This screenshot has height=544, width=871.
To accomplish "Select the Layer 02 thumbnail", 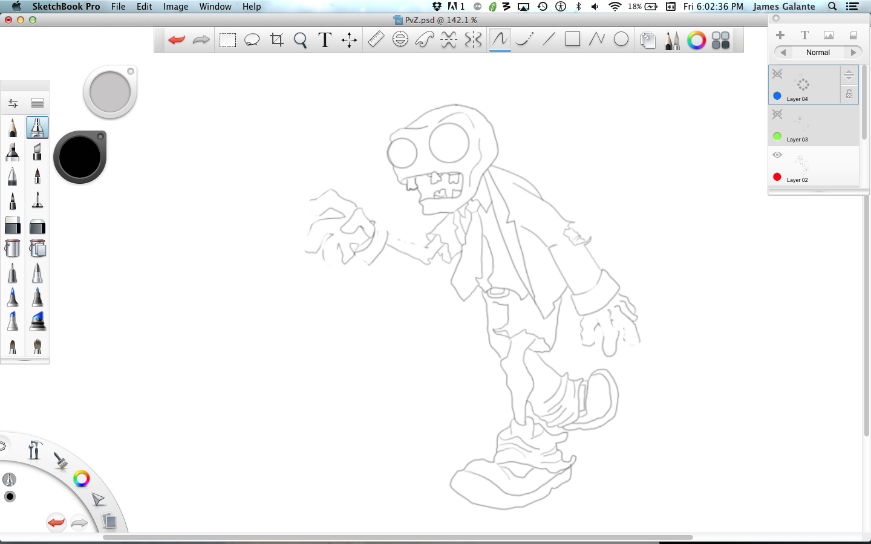I will click(x=801, y=164).
